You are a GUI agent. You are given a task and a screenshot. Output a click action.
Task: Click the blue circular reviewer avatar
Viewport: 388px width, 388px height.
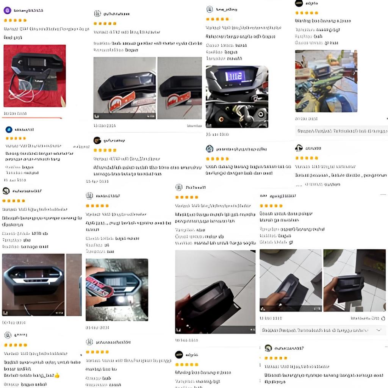(9, 130)
